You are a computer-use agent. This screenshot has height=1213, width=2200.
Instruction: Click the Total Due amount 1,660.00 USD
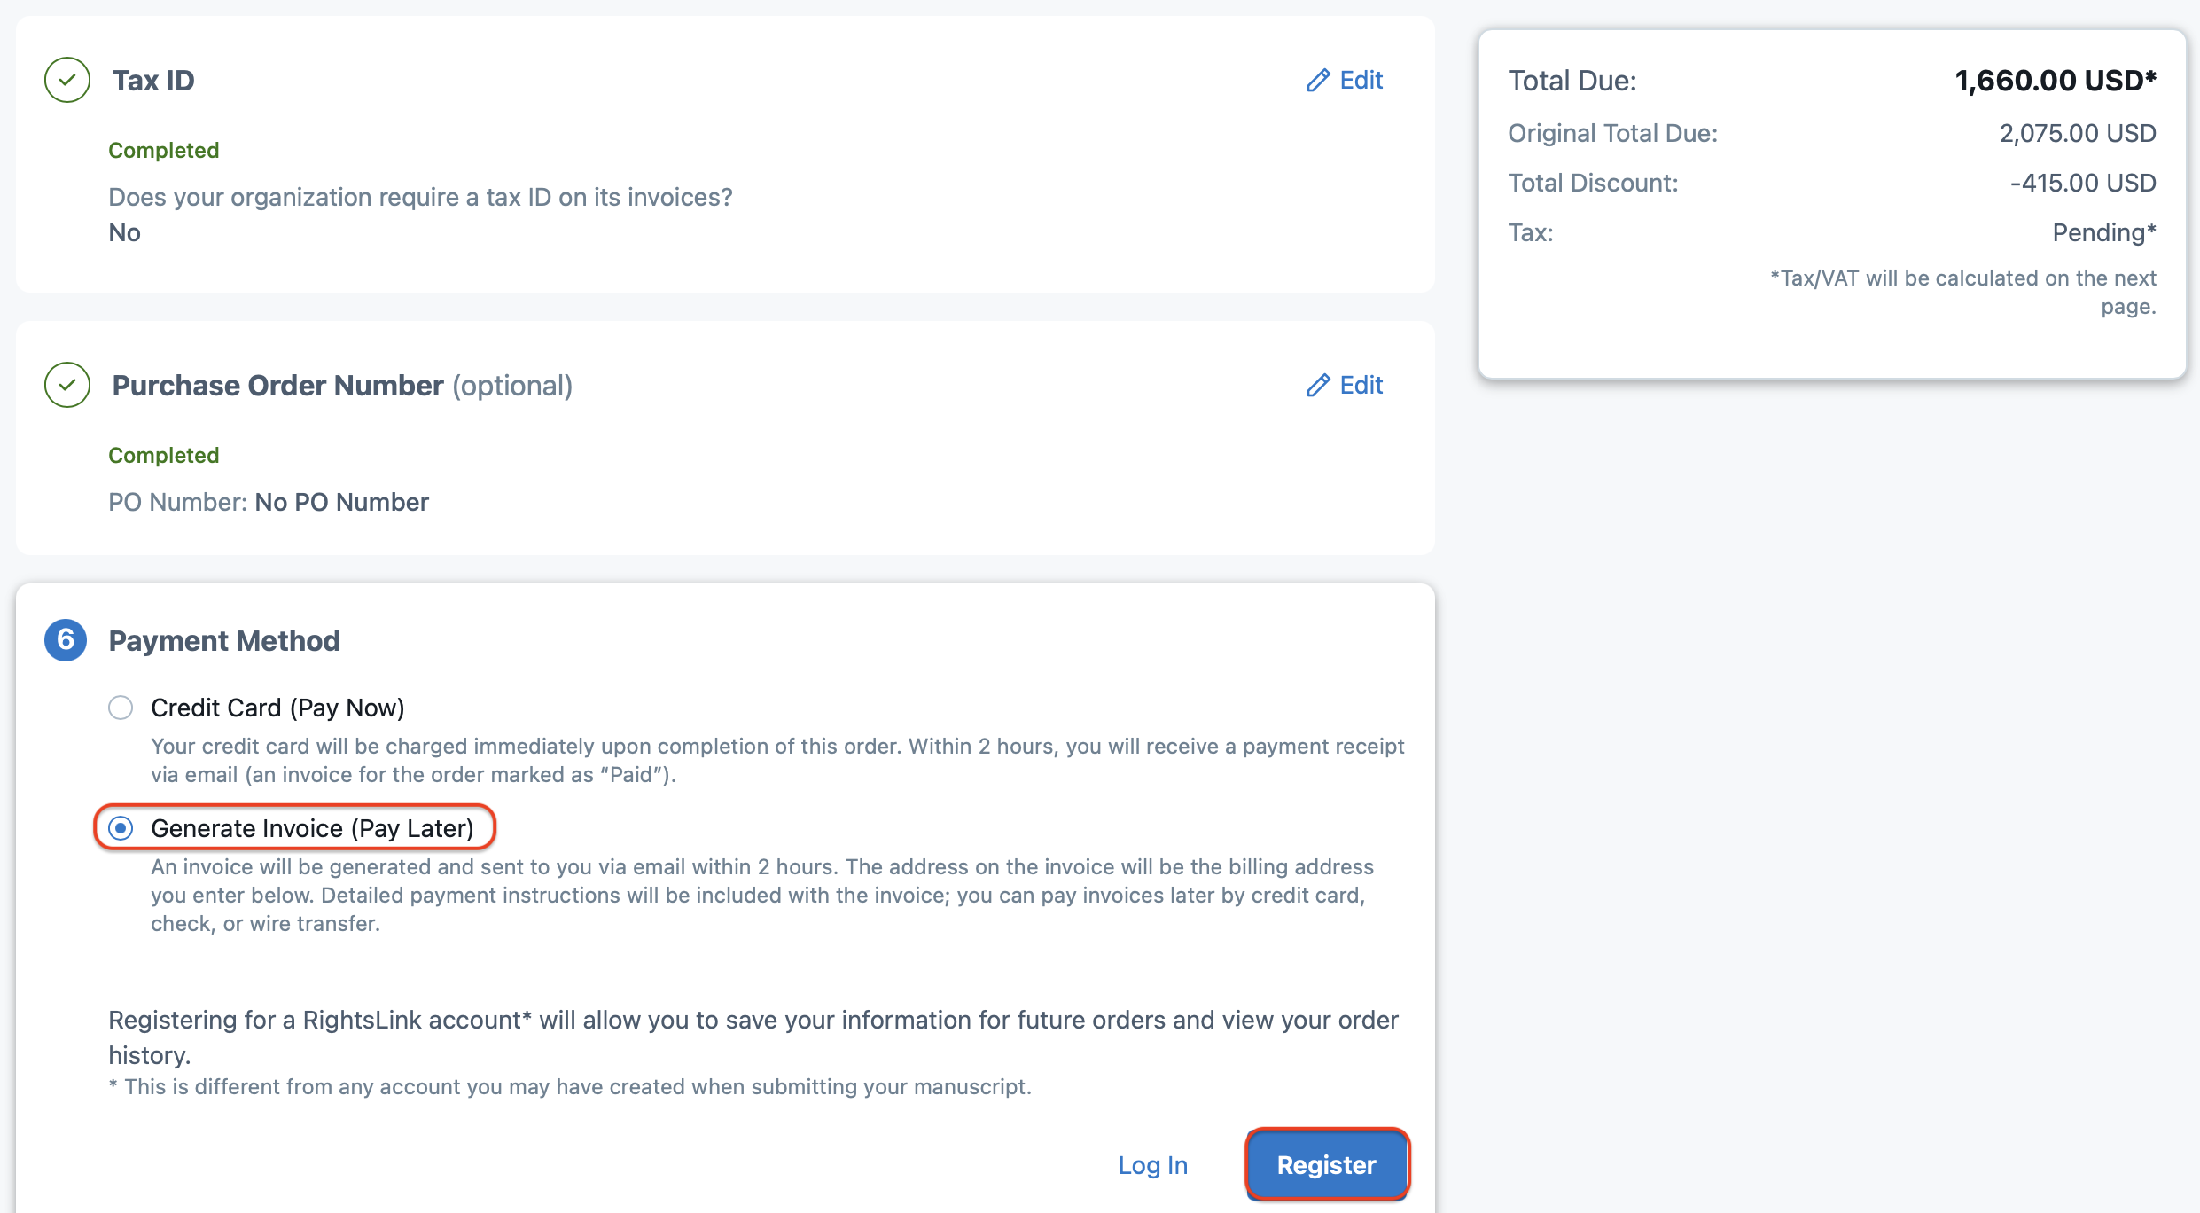click(x=2055, y=81)
